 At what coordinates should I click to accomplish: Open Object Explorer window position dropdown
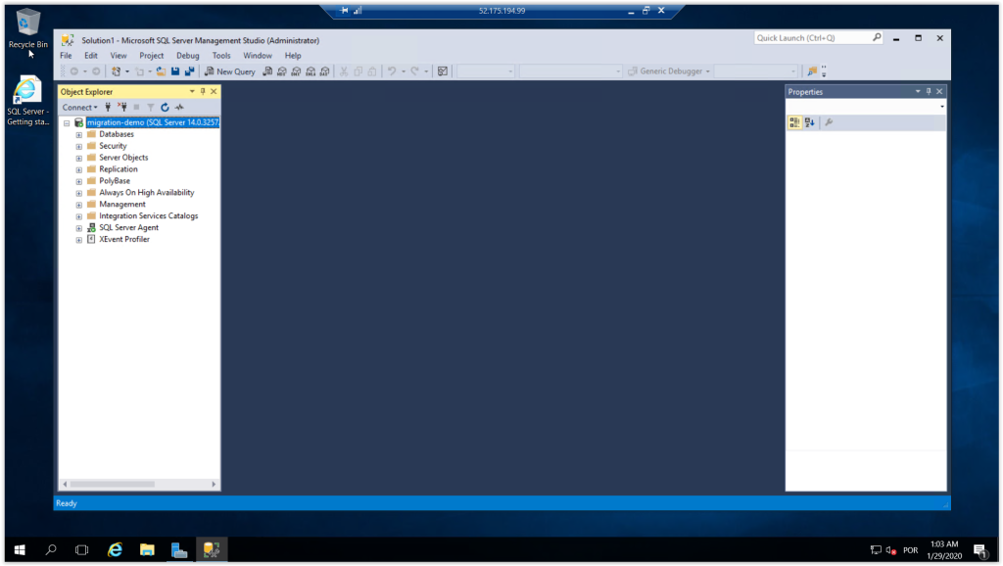click(192, 91)
